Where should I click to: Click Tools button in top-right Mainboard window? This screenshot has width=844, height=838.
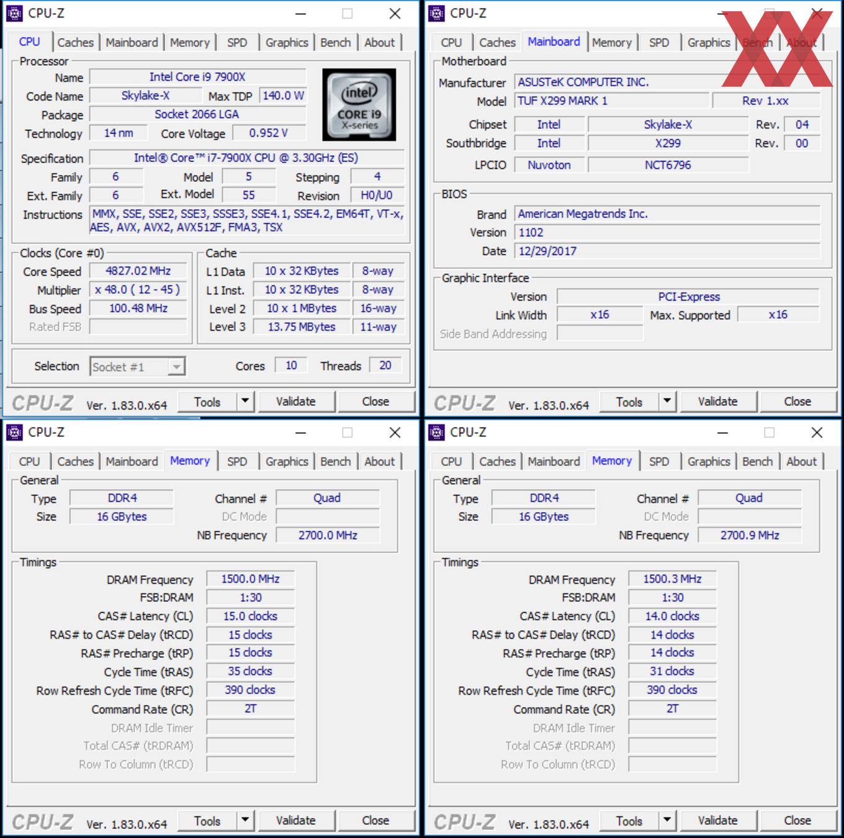point(629,402)
